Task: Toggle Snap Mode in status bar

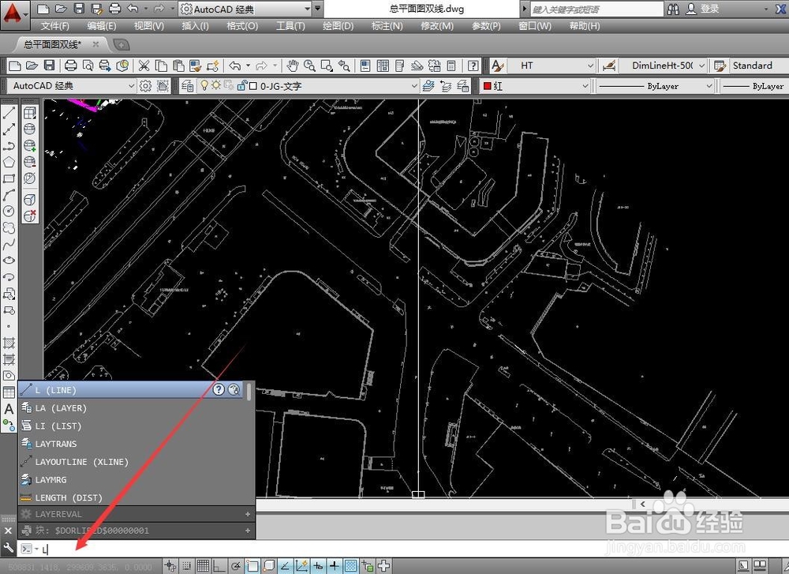Action: [x=187, y=566]
